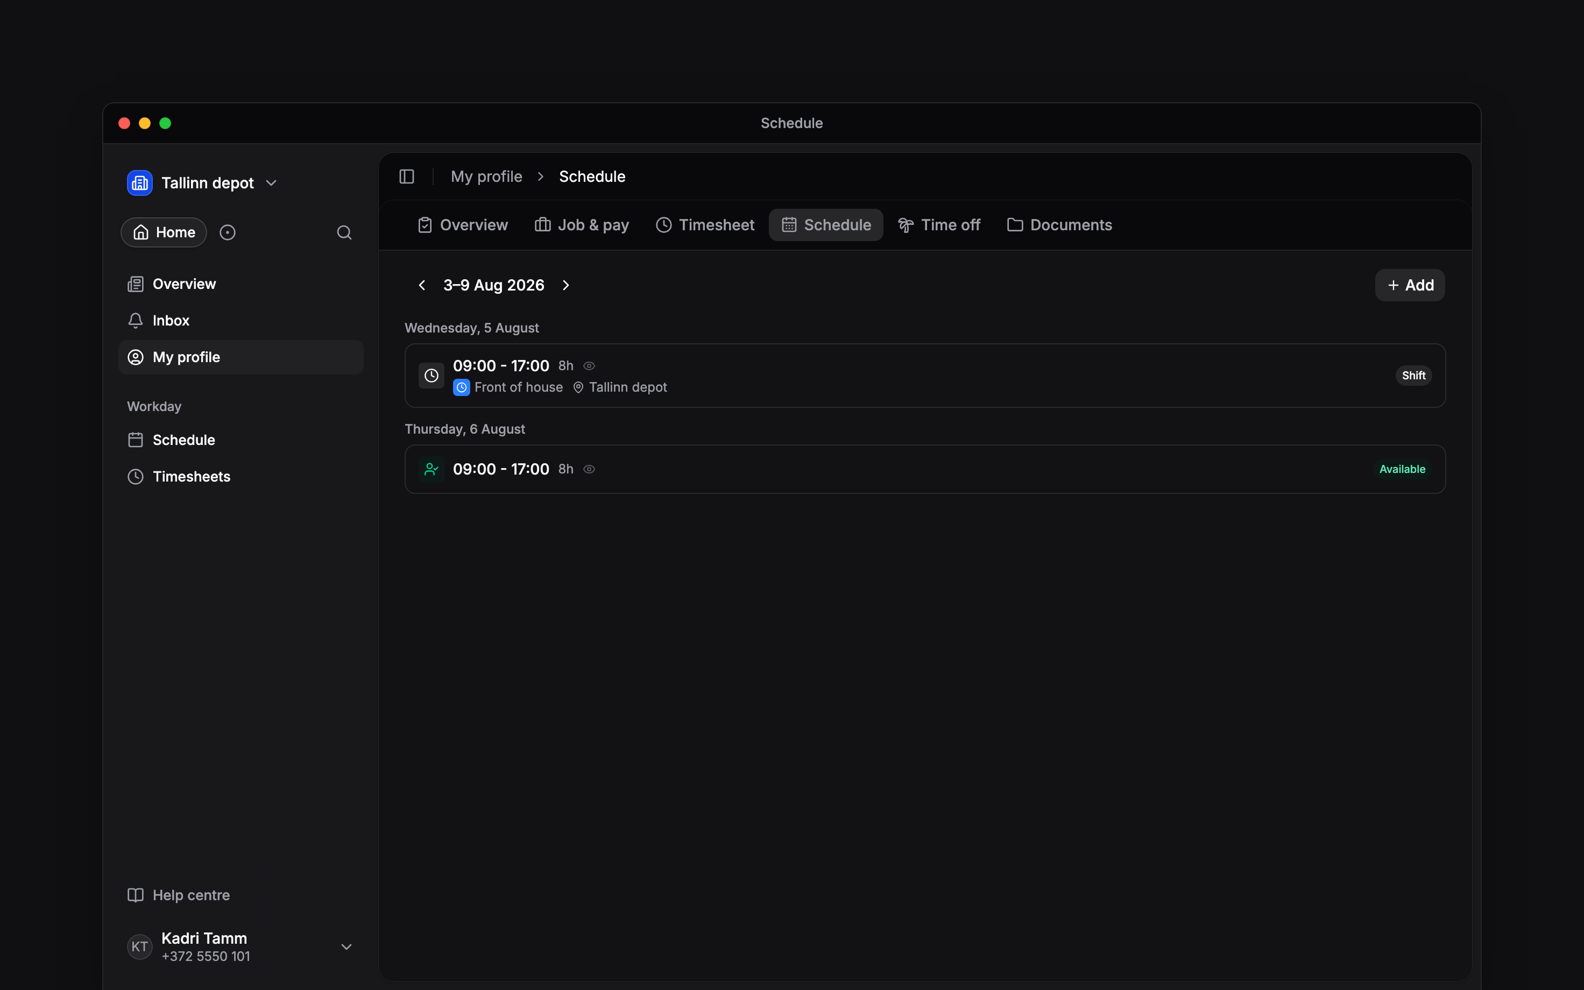
Task: Click the Add button
Action: tap(1410, 286)
